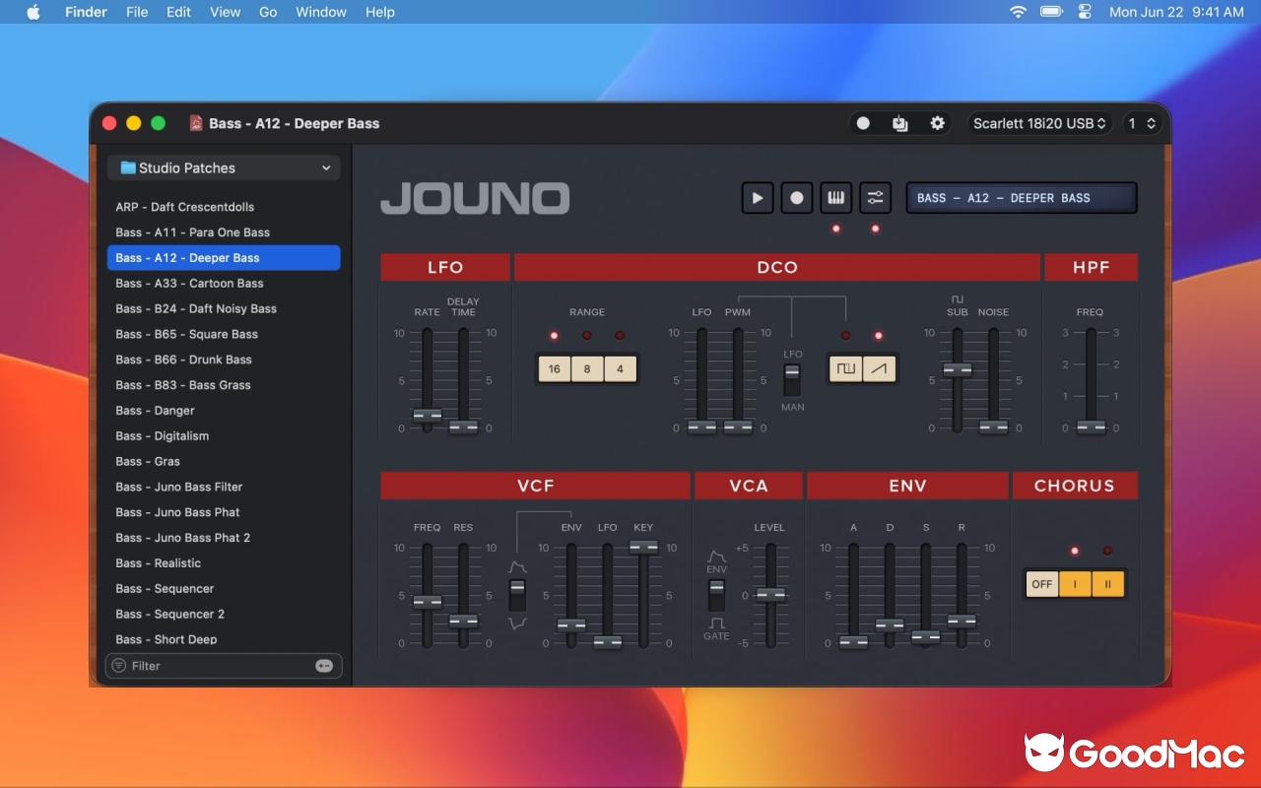Screen dimensions: 1261x788
Task: Toggle the PWM LFO/MAN switch
Action: coord(792,379)
